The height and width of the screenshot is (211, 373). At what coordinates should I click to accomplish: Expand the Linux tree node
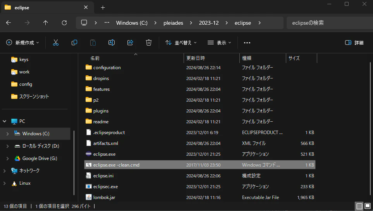[5, 183]
